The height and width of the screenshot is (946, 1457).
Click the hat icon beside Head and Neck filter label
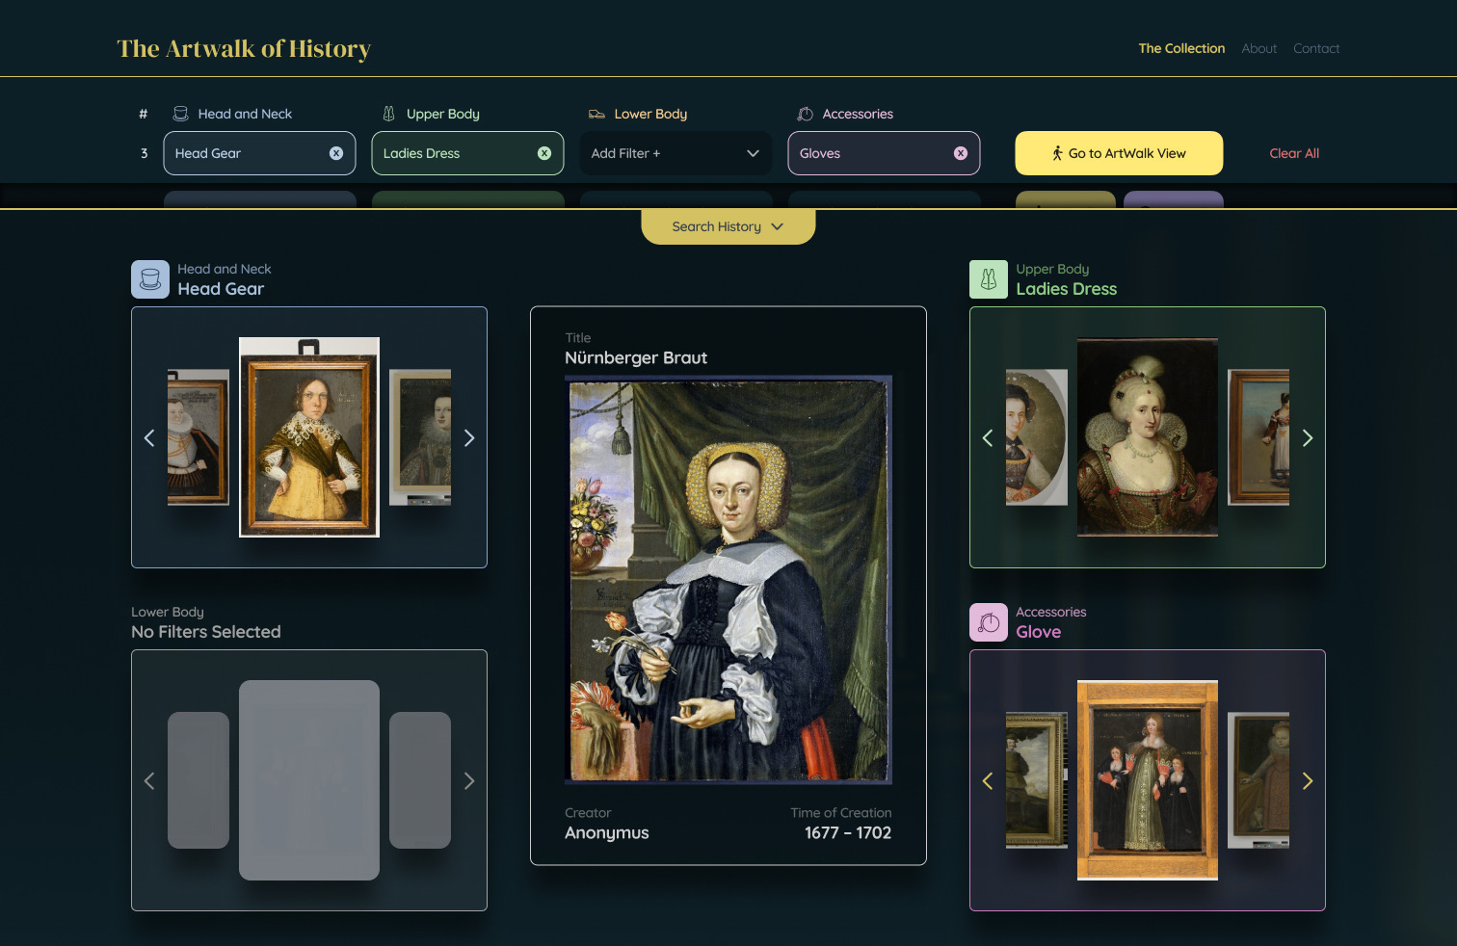pyautogui.click(x=180, y=114)
